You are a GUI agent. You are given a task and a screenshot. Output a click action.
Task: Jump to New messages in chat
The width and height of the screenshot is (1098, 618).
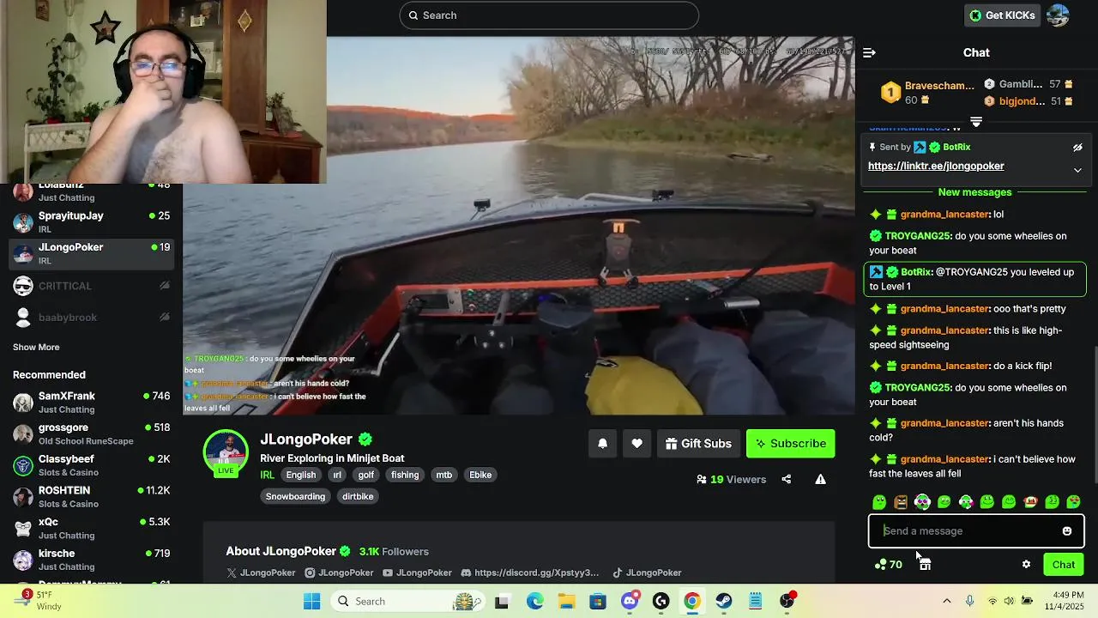974,192
